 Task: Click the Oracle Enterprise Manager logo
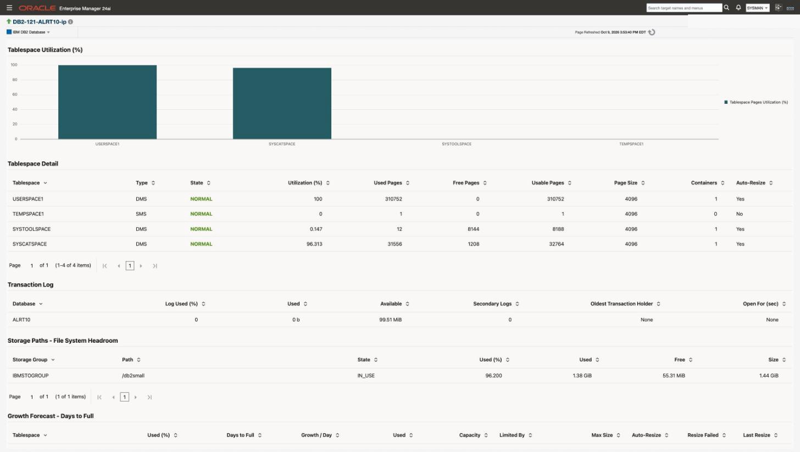pos(64,8)
